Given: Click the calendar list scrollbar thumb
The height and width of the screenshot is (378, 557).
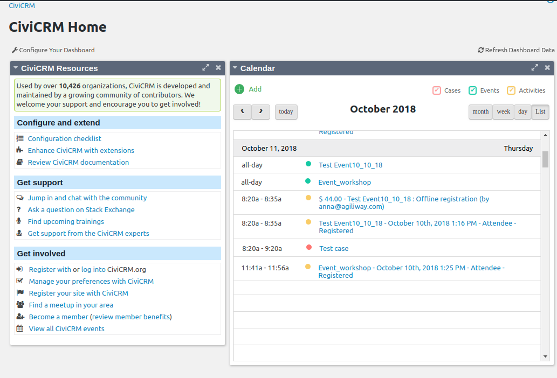Looking at the screenshot, I should 545,159.
